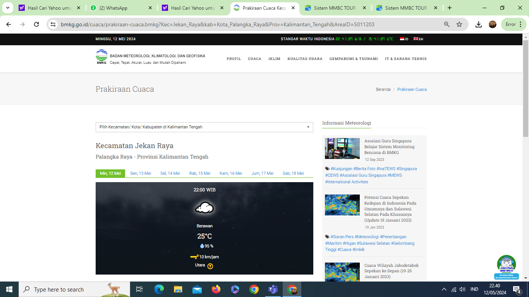This screenshot has width=529, height=297.
Task: Open site information icon in address bar
Action: 53,24
